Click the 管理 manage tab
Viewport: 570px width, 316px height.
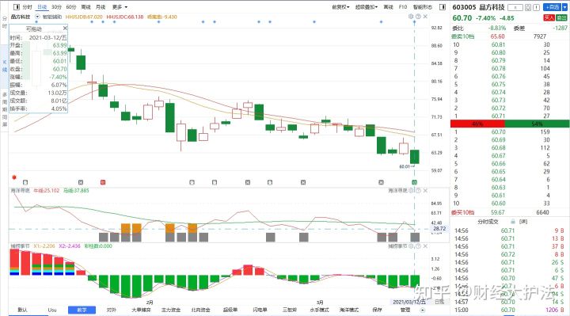coord(405,310)
